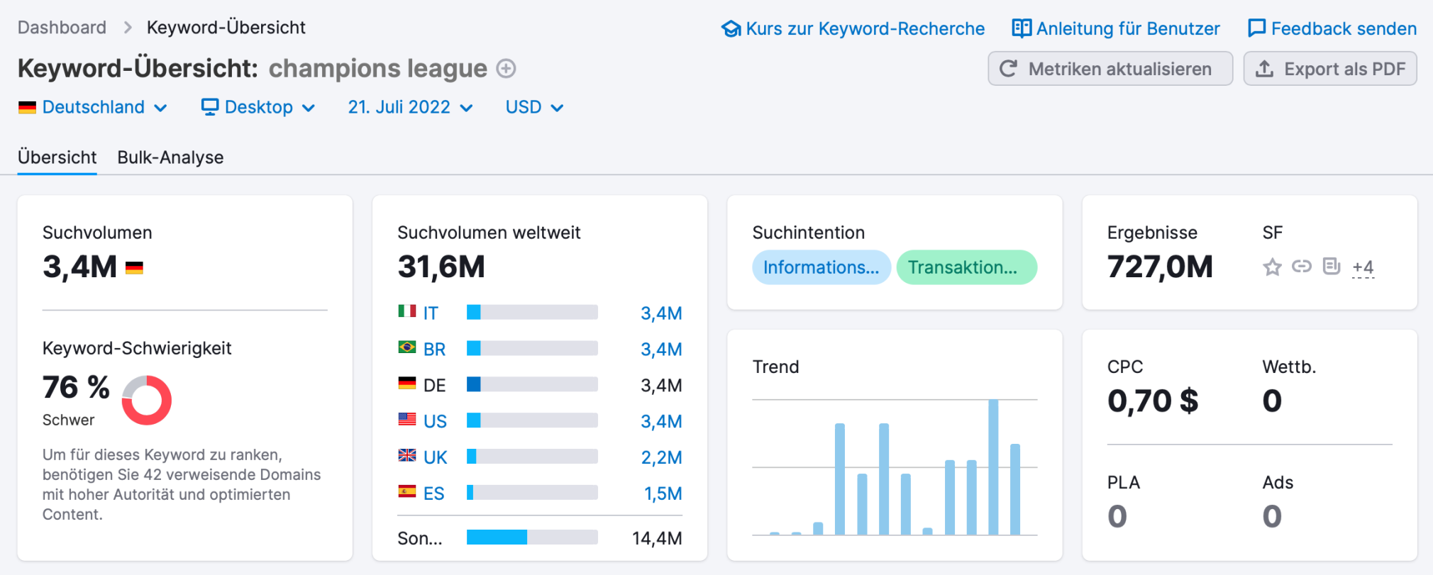Click the plus icon beside champions league

coord(506,69)
